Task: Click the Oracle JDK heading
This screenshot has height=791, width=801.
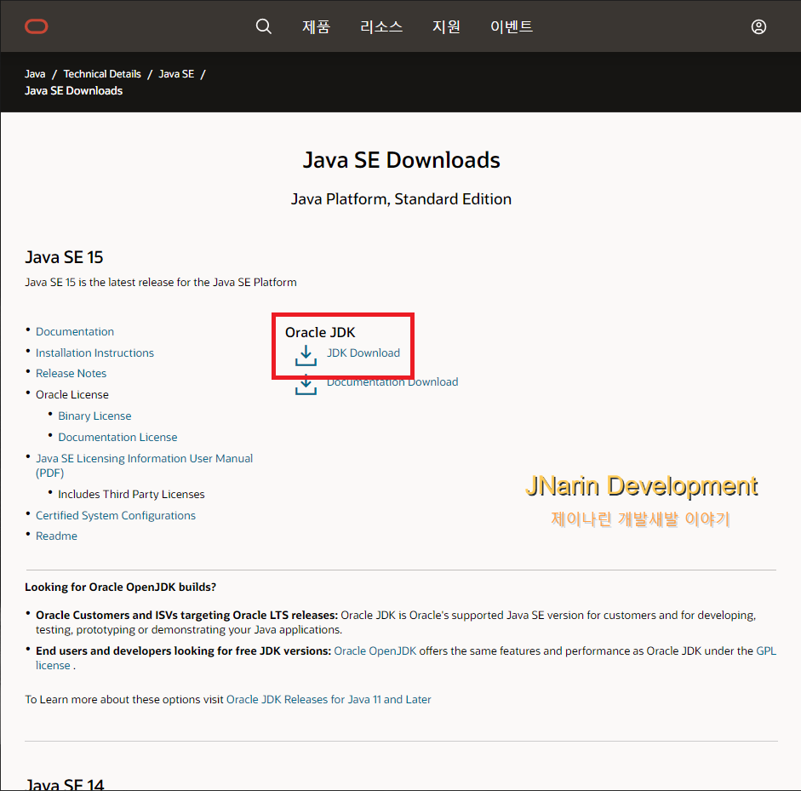Action: (320, 332)
